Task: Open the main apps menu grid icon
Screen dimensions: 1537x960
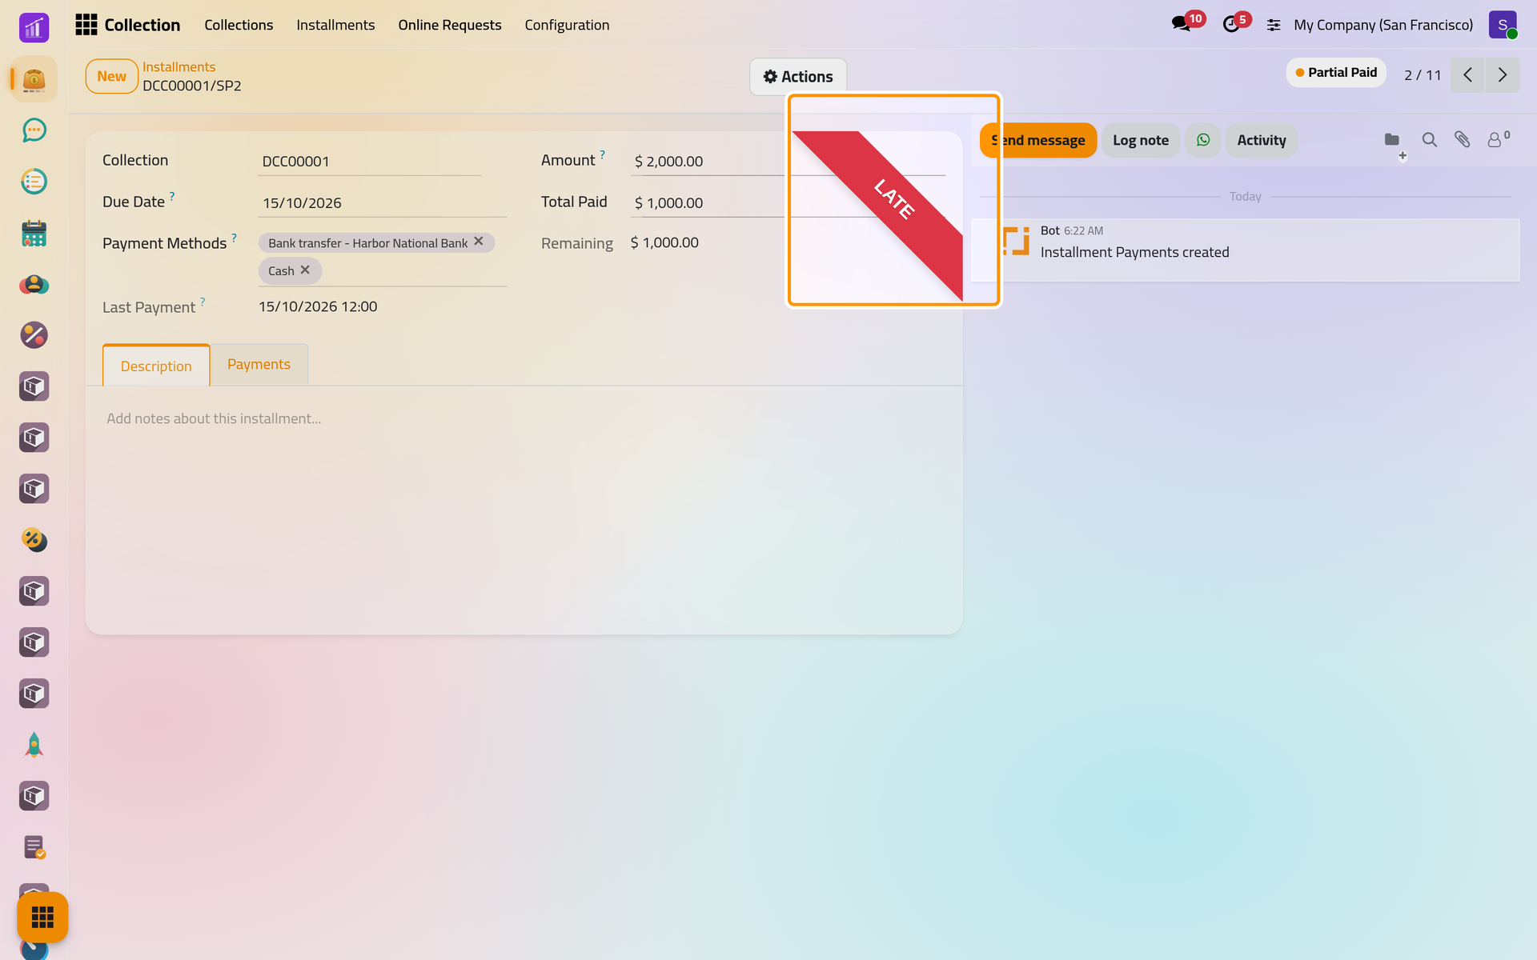Action: point(86,25)
